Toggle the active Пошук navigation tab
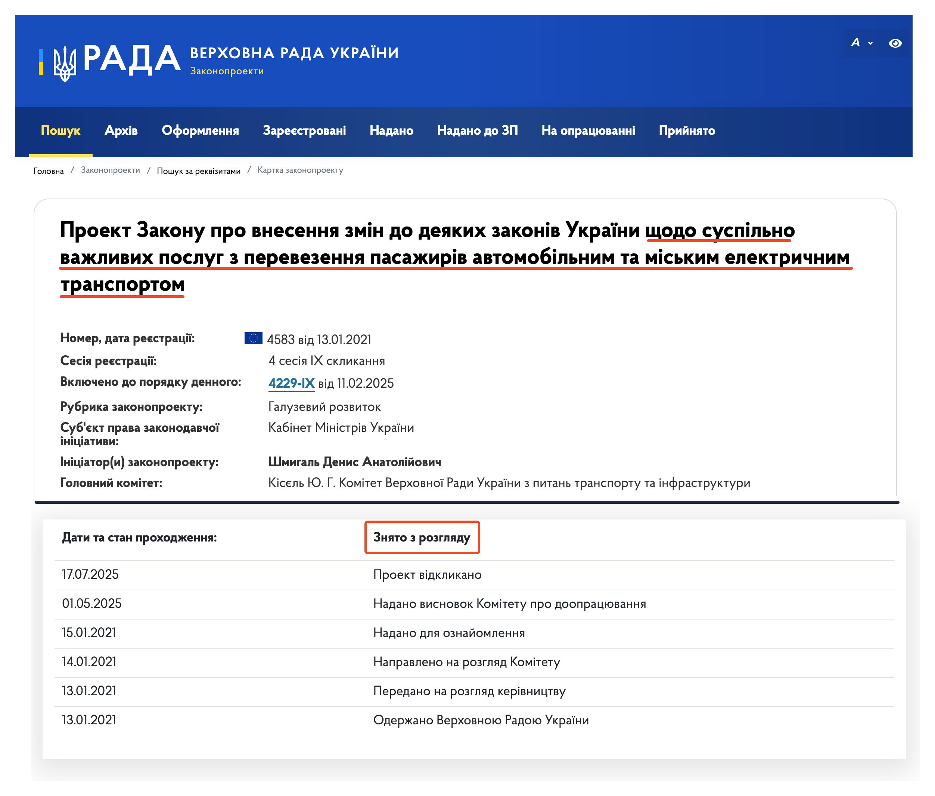 [x=61, y=130]
